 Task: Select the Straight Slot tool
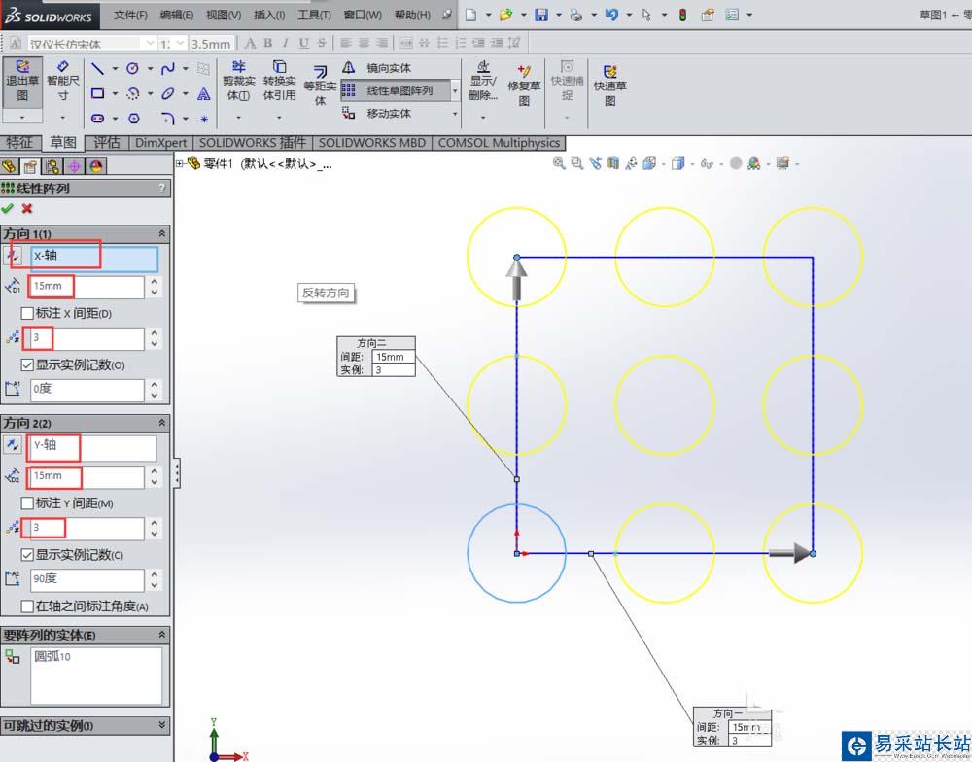click(x=98, y=118)
